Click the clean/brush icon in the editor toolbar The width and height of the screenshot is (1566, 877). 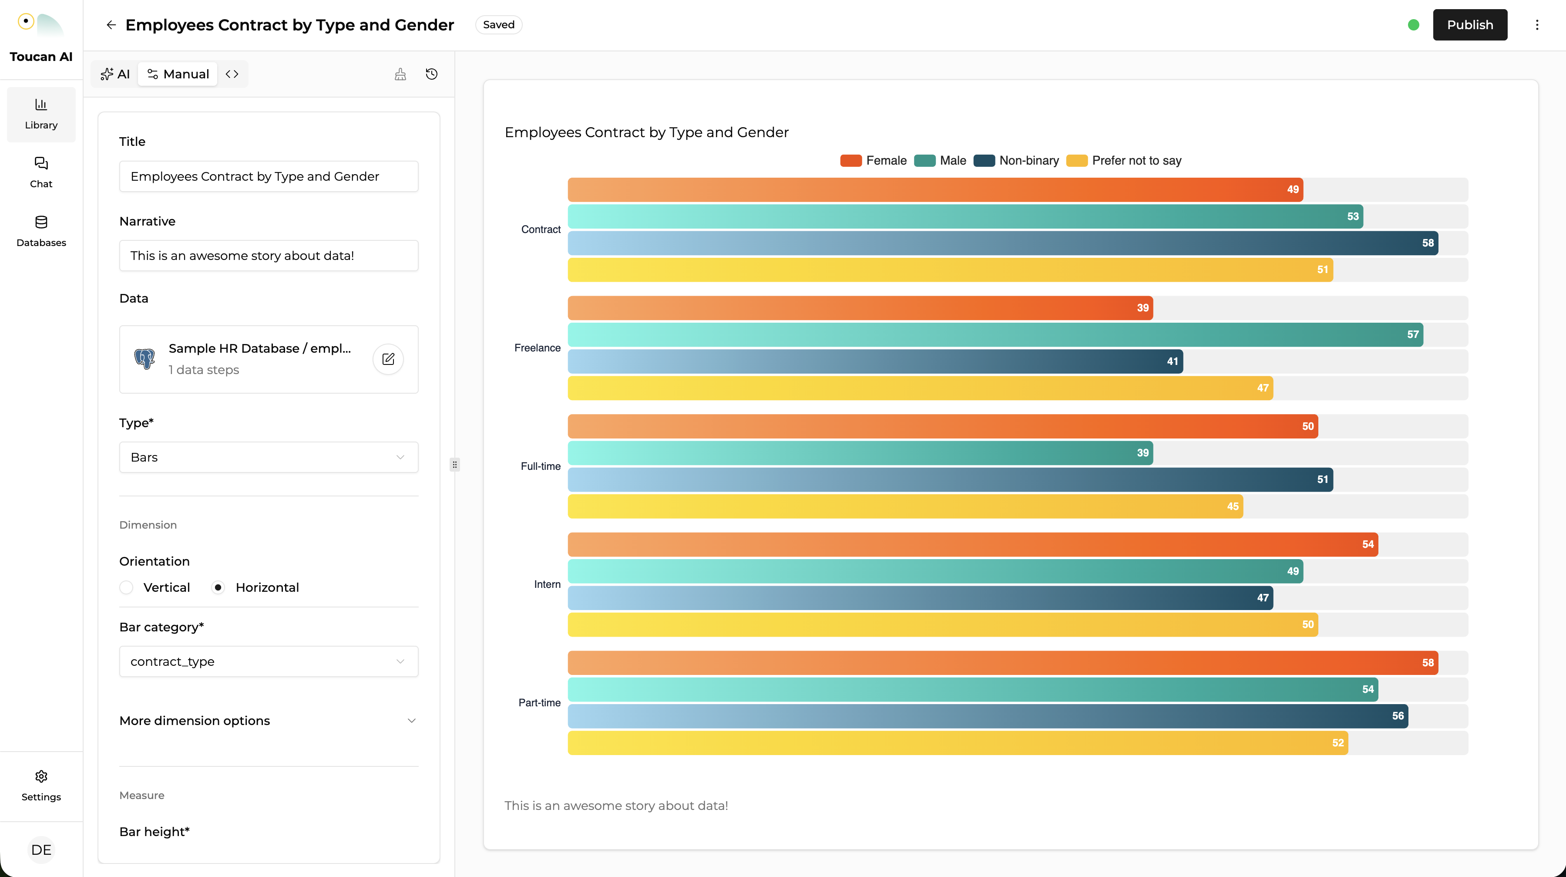400,74
